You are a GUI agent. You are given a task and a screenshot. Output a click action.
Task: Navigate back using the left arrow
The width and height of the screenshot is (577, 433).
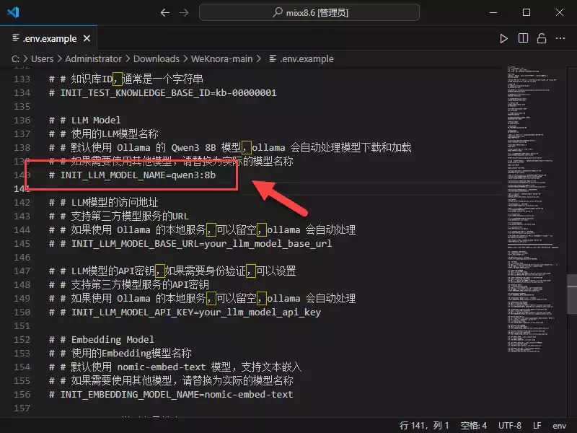(x=164, y=12)
